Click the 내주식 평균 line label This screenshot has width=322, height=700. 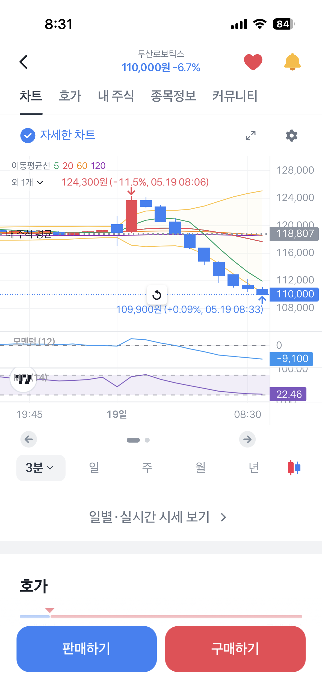point(29,234)
